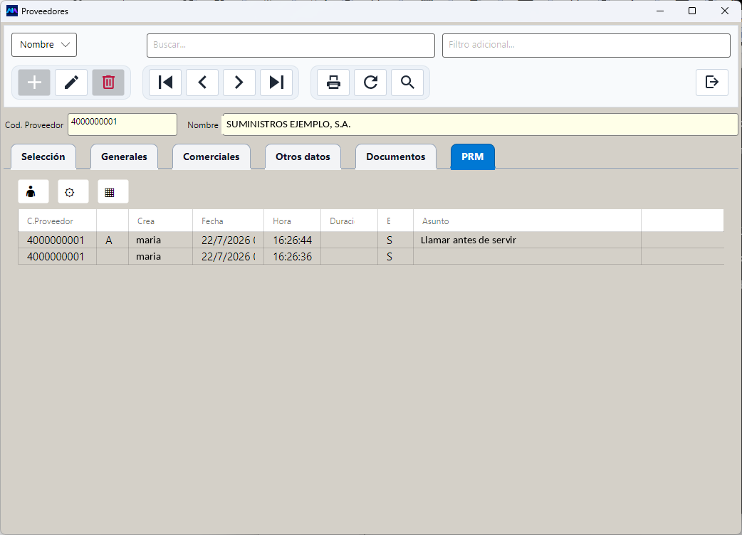Go to the next supplier record

(239, 83)
